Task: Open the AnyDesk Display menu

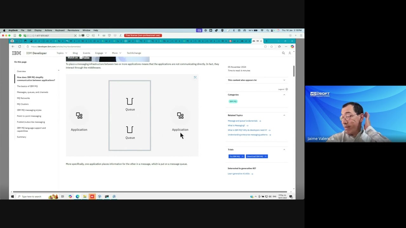Action: pos(38,30)
